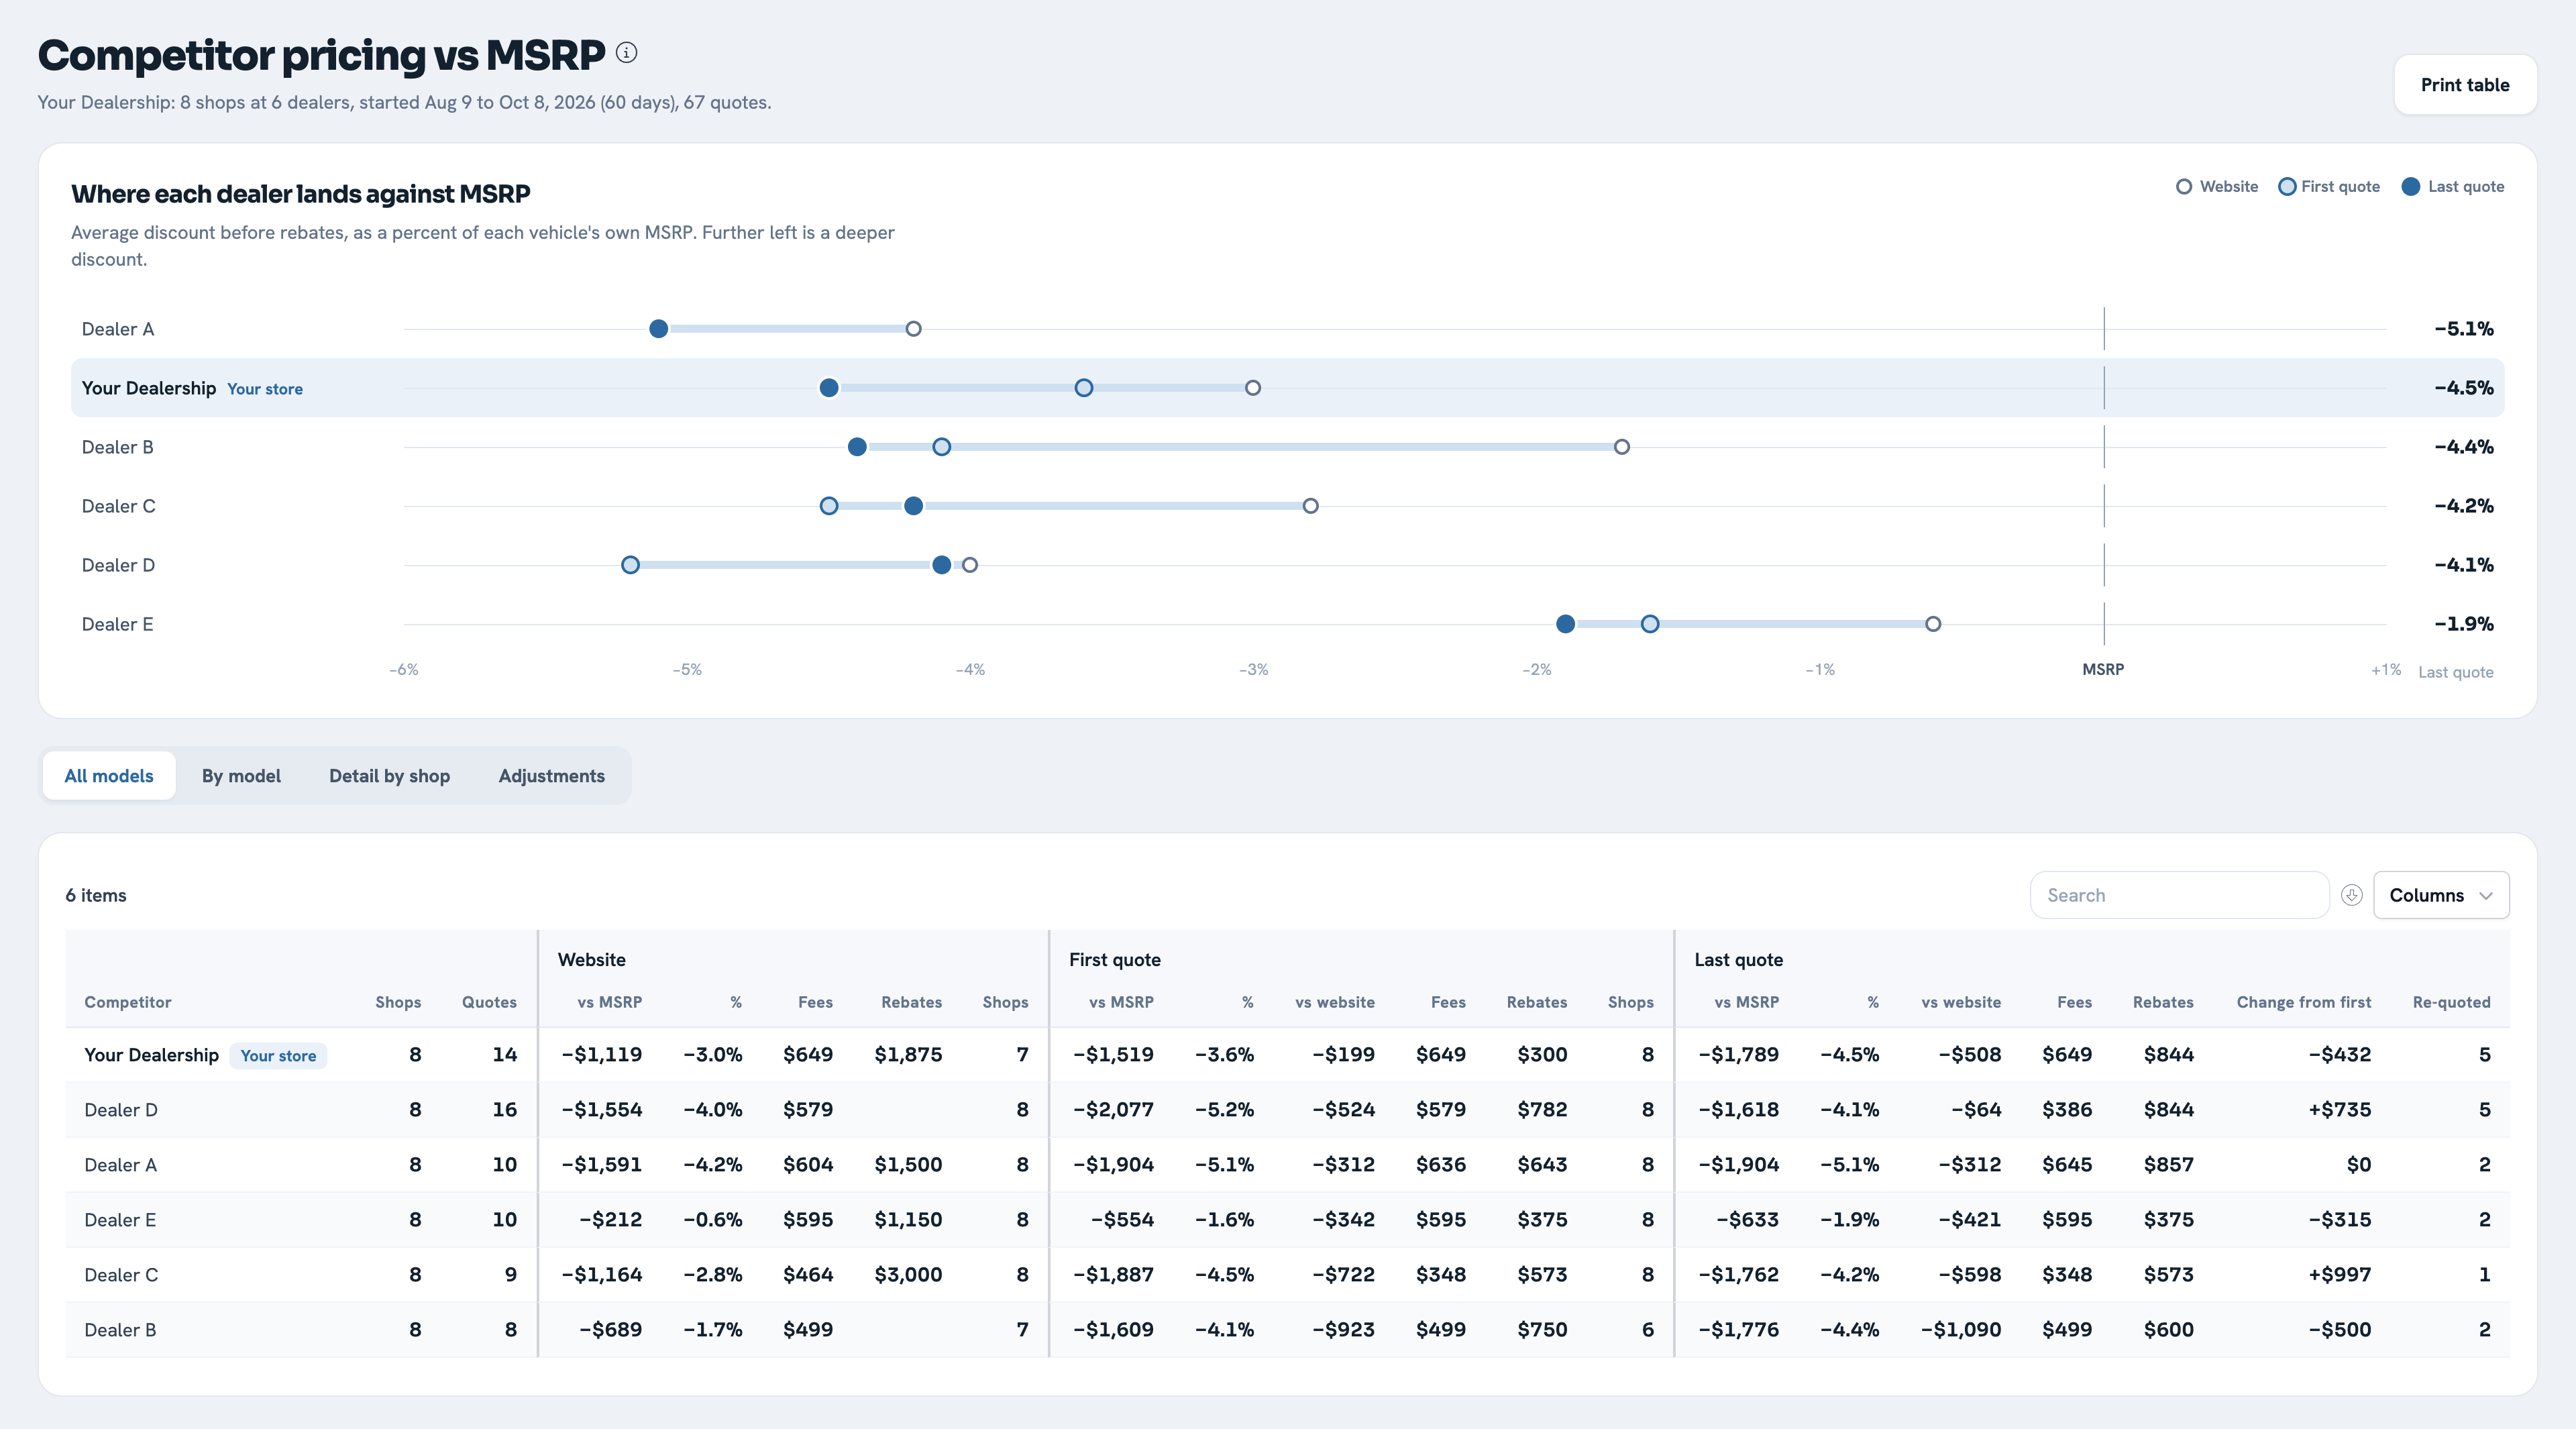Image resolution: width=2576 pixels, height=1429 pixels.
Task: Click the First quote legend marker
Action: click(x=2287, y=187)
